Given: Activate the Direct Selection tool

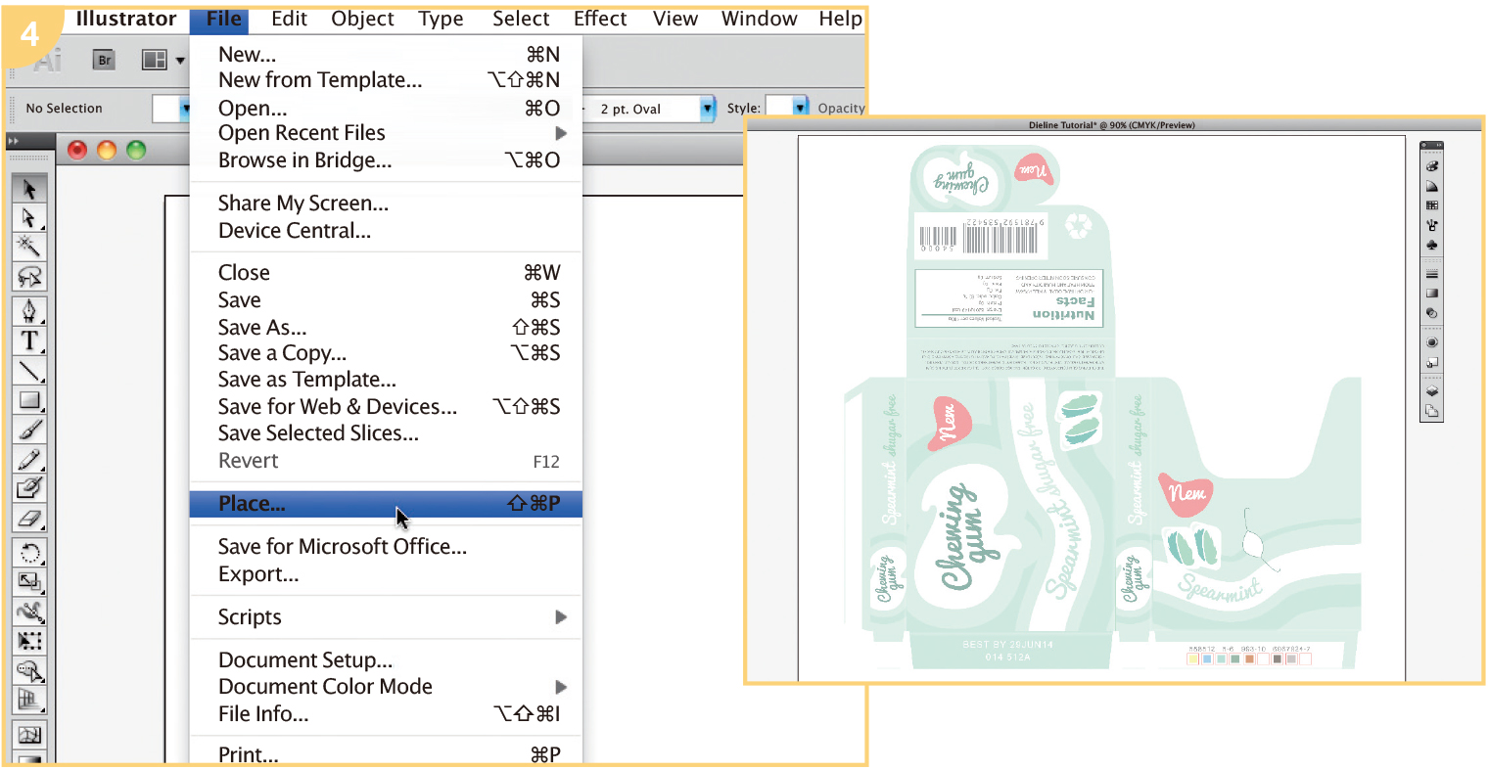Looking at the screenshot, I should (29, 217).
